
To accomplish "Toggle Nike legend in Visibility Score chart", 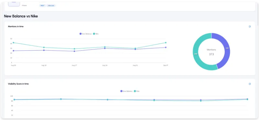I will click(x=137, y=91).
